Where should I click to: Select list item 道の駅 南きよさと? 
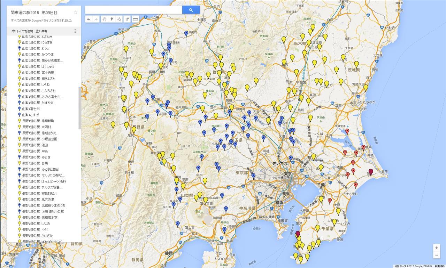point(39,79)
